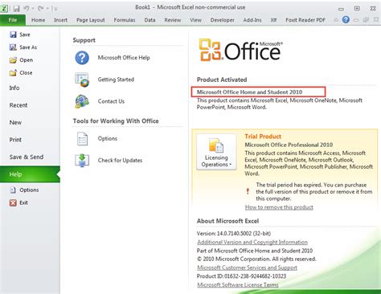This screenshot has height=294, width=381.
Task: Open the Foxit Reader PDF tab
Action: click(x=305, y=20)
